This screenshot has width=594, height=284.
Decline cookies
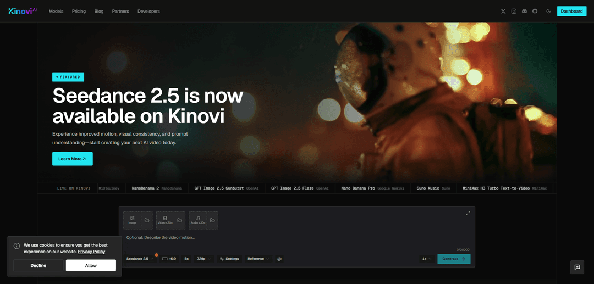(x=38, y=265)
